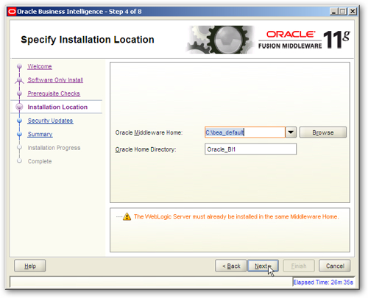Close the Oracle Business Intelligence installer window
The image size is (368, 298).
[353, 12]
